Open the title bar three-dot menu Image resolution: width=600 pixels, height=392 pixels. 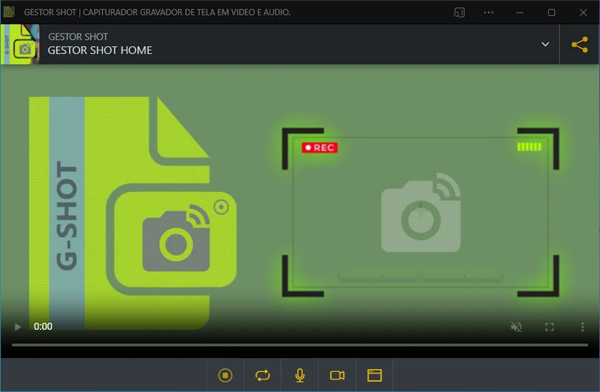pos(489,13)
